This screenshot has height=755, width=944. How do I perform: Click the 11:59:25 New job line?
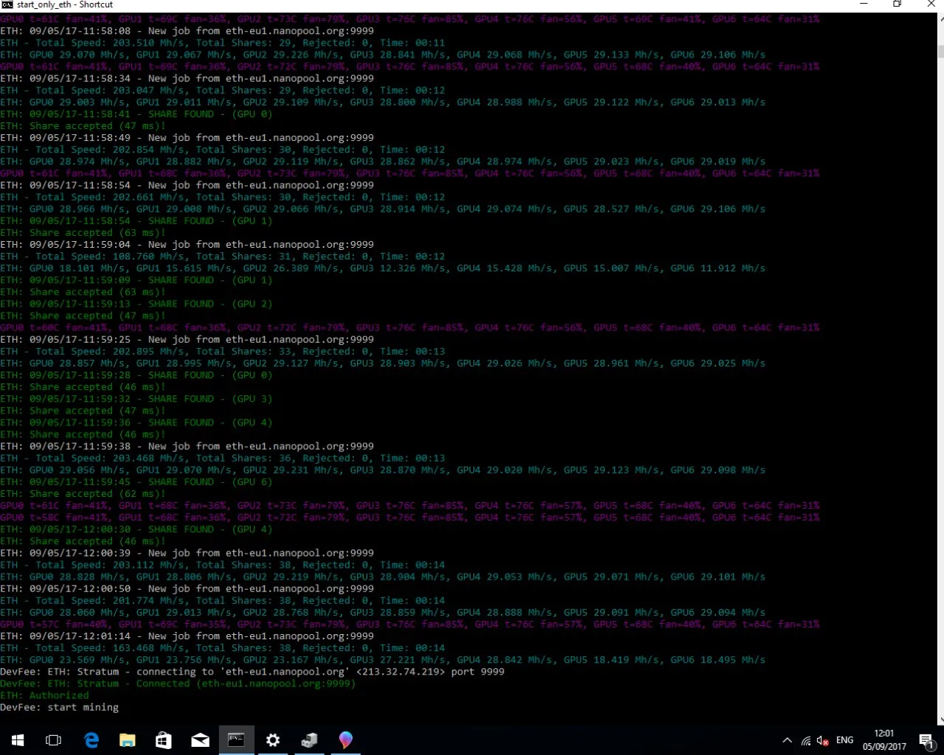tap(187, 340)
